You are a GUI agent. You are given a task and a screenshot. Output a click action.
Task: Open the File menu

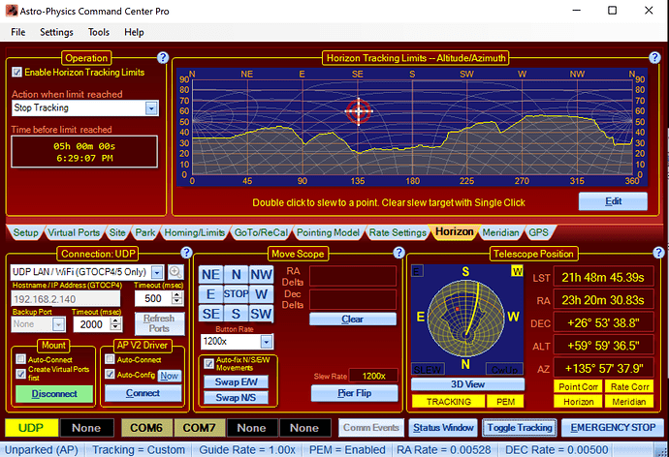pos(17,32)
